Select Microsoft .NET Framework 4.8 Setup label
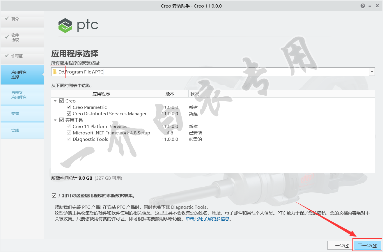The image size is (383, 252). 111,133
